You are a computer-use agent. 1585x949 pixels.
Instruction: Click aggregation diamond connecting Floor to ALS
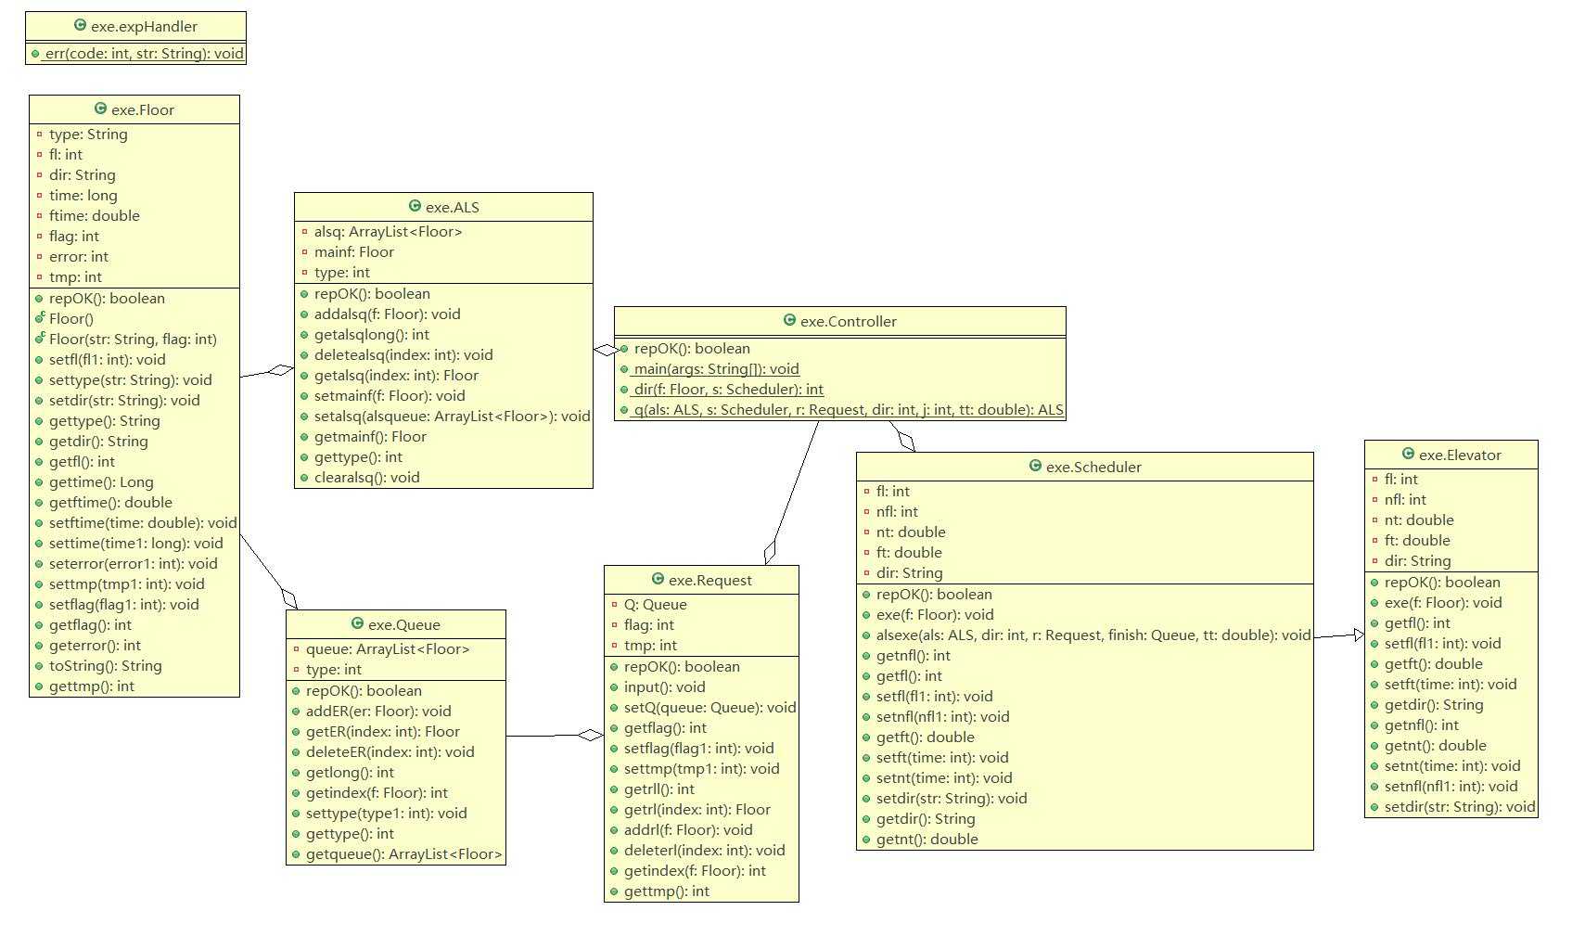[x=280, y=370]
